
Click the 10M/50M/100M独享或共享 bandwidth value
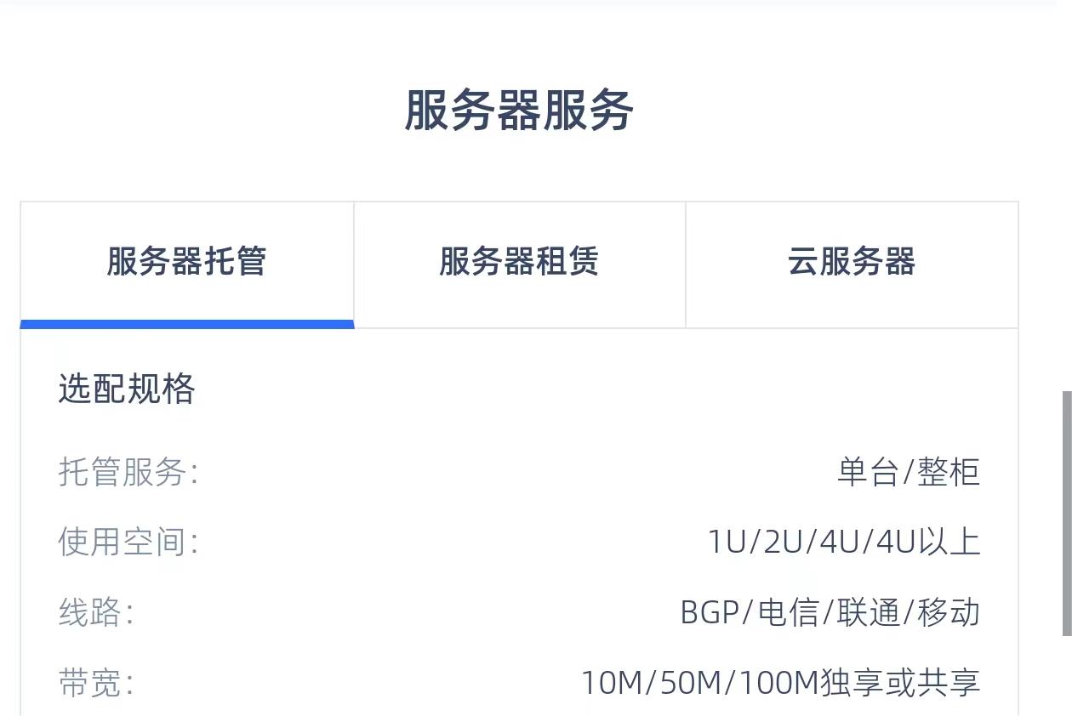(780, 683)
